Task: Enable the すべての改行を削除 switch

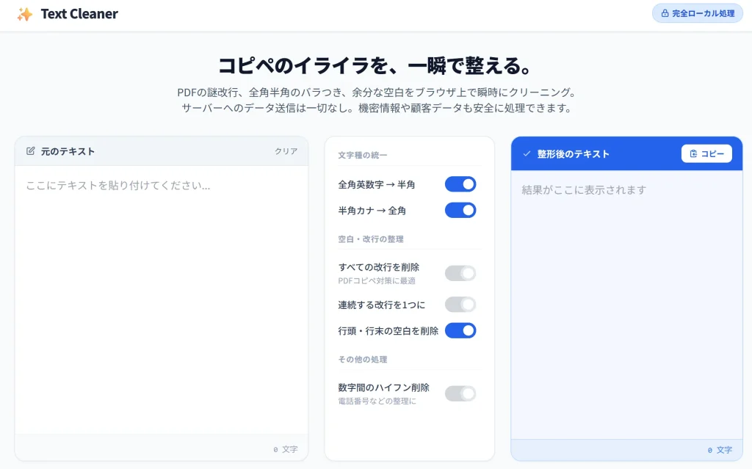Action: click(x=460, y=273)
